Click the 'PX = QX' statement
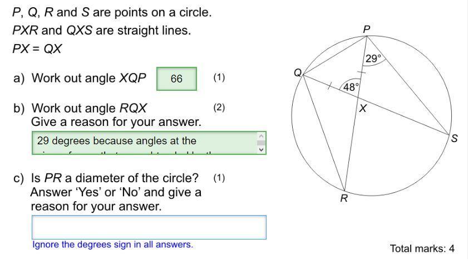Screen dimensions: 468x263 coord(37,48)
